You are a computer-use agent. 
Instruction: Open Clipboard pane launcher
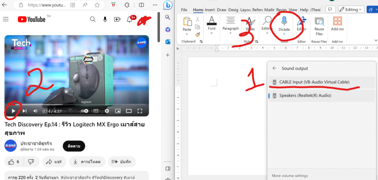[x=201, y=41]
